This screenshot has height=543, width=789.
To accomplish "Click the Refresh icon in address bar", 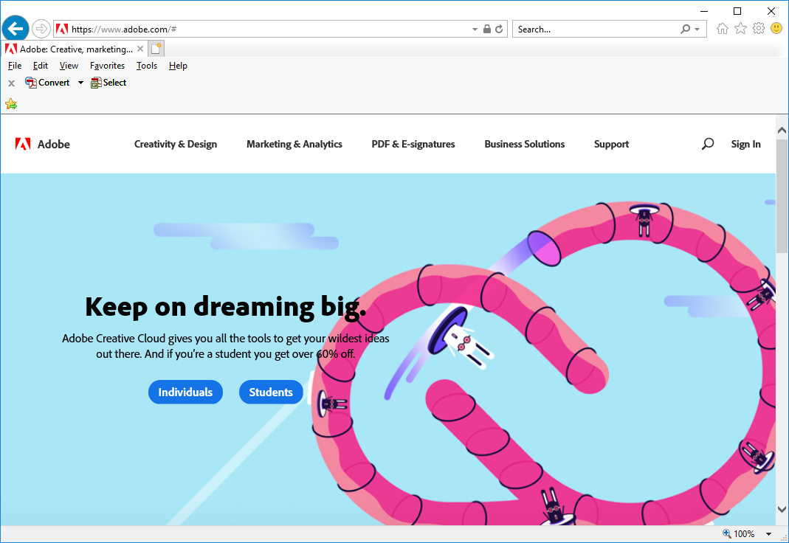I will pos(500,30).
